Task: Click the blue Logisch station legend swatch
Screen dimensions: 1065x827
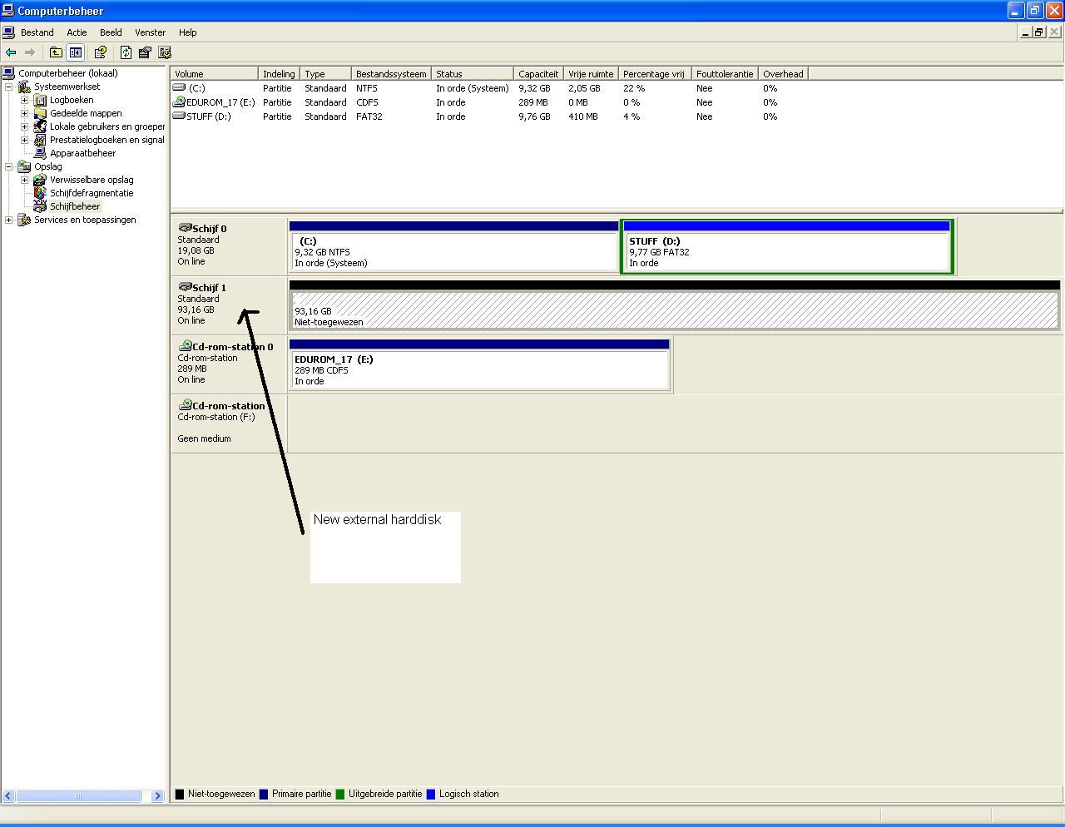Action: [431, 794]
